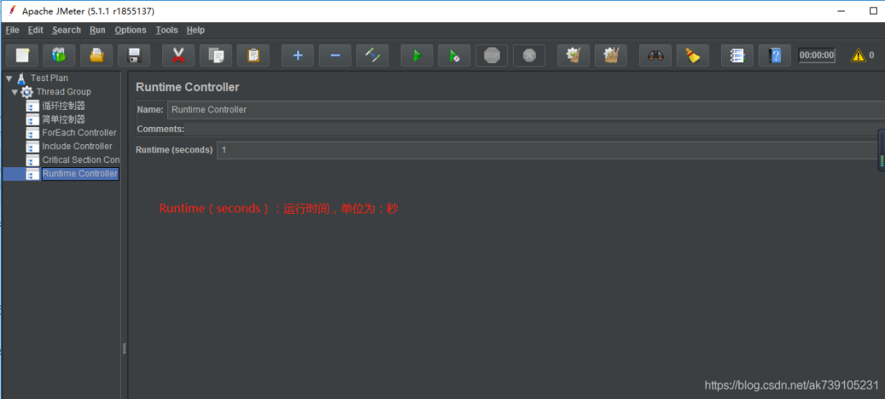
Task: Collapse the Test Plan tree node
Action: point(8,79)
